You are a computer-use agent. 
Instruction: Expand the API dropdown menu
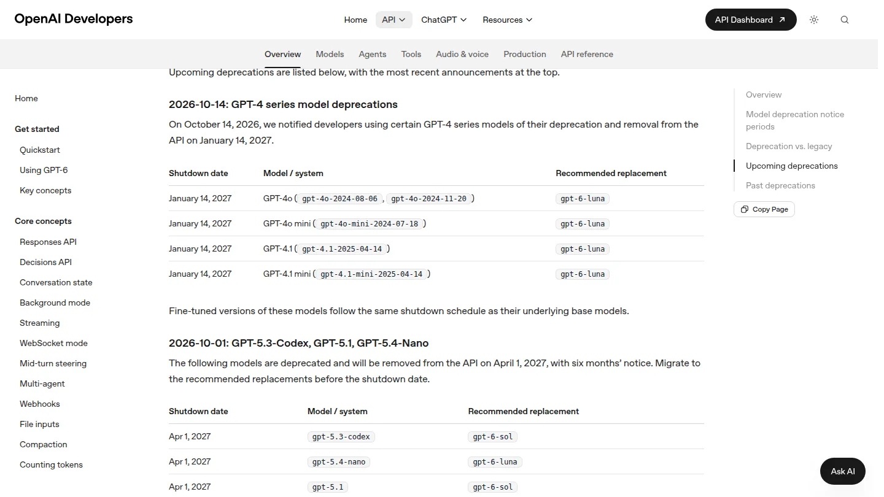click(x=394, y=20)
